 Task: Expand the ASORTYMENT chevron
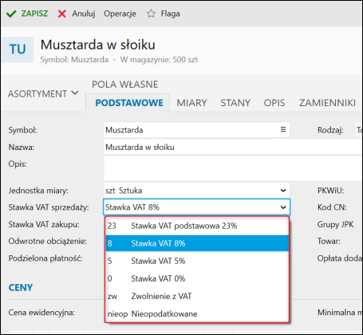75,93
